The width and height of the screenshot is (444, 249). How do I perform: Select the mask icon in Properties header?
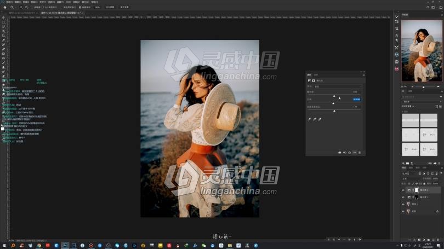314,81
